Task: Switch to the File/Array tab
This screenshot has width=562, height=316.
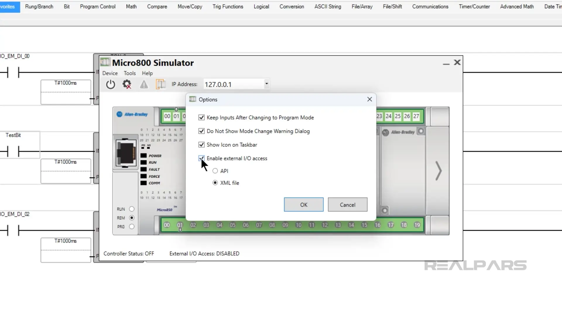Action: pos(362,6)
